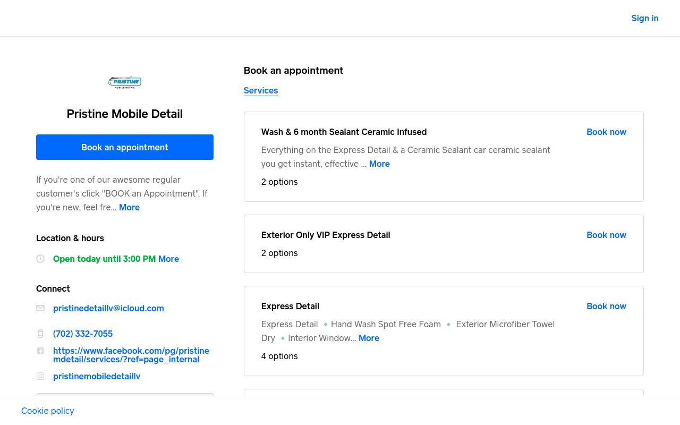Click '4 options' under Express Detail
This screenshot has height=425, width=680.
(279, 356)
